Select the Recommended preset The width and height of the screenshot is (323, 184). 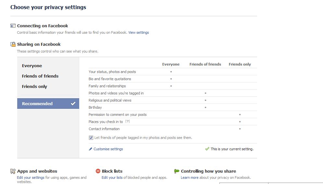[x=48, y=104]
